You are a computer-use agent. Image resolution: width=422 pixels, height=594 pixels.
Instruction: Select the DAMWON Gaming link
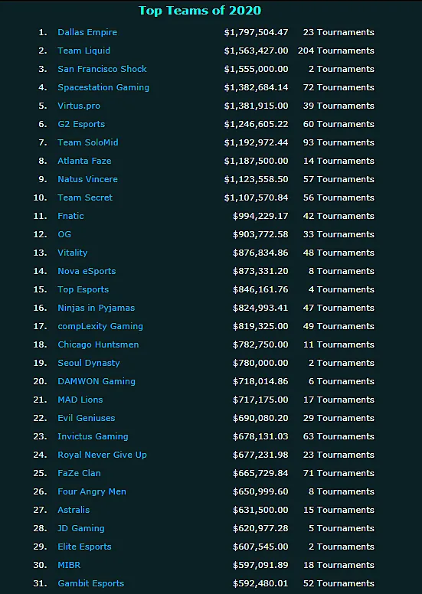(x=97, y=381)
